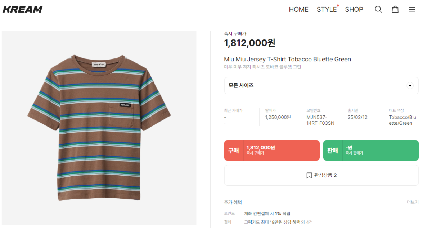The image size is (432, 228).
Task: Go to HOME menu
Action: click(x=298, y=9)
